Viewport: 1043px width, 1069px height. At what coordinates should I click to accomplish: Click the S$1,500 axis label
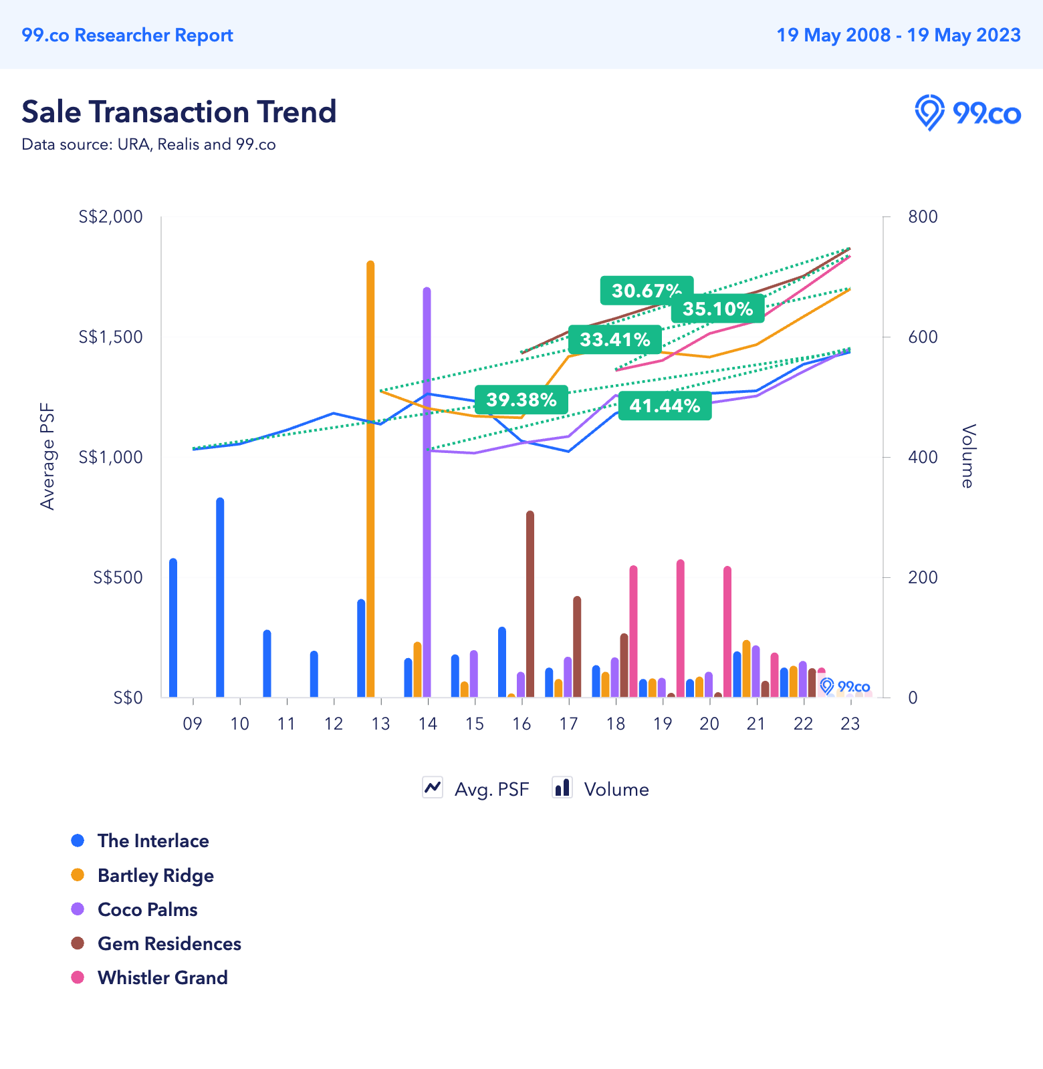[x=110, y=337]
